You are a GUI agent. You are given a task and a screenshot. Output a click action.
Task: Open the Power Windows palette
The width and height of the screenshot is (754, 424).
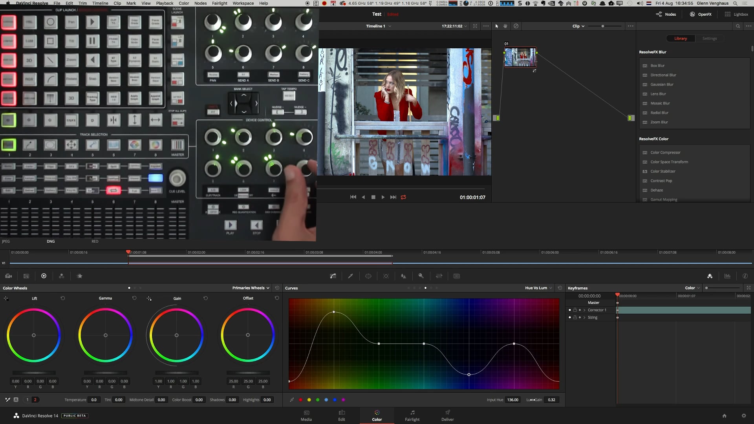[x=369, y=276]
